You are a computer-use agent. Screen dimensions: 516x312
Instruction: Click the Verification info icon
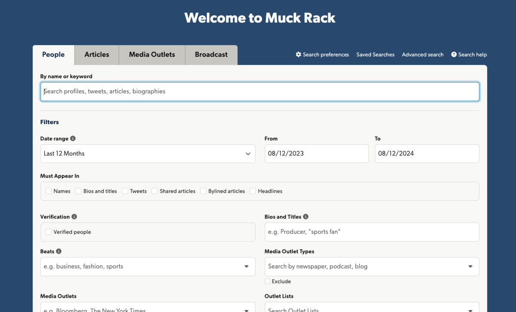74,217
